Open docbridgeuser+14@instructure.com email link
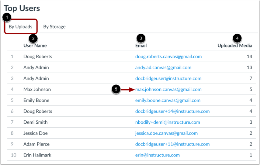Screen dimensions: 260x165 pyautogui.click(x=172, y=111)
